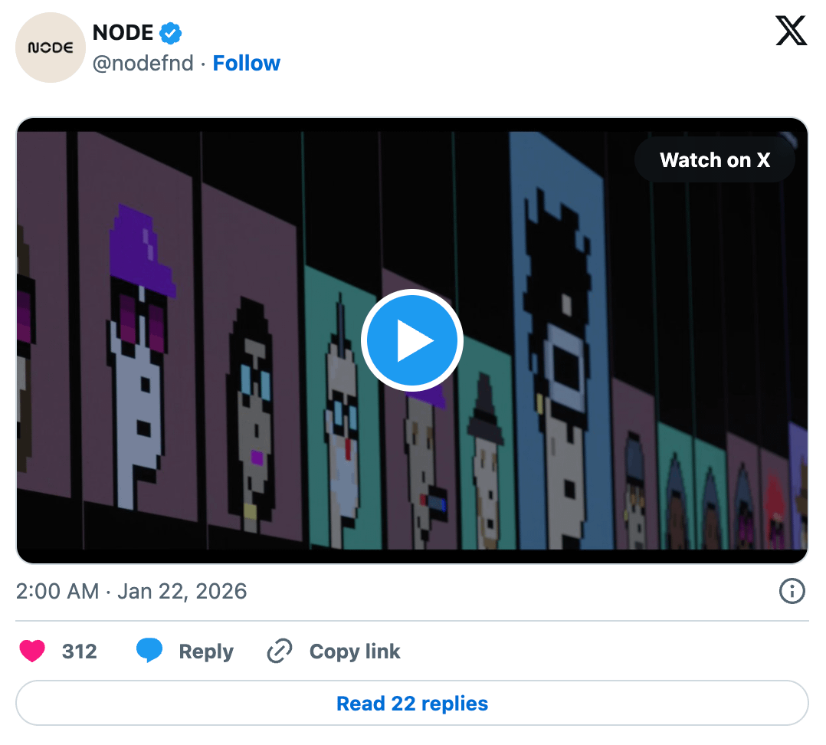
Task: Open the @nodefnd handle link
Action: (x=143, y=63)
